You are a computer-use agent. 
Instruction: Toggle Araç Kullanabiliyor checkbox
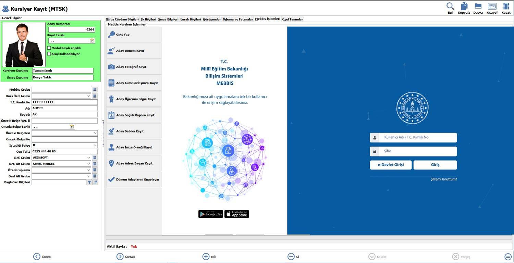click(x=49, y=54)
